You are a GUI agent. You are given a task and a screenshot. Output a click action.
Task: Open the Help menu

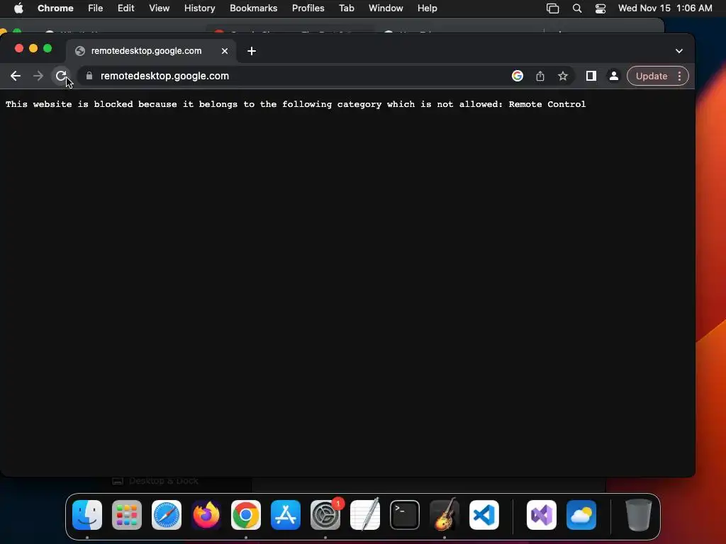tap(427, 8)
